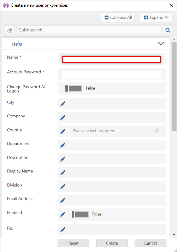
Task: Click the eraser clear-search icon
Action: pyautogui.click(x=10, y=30)
